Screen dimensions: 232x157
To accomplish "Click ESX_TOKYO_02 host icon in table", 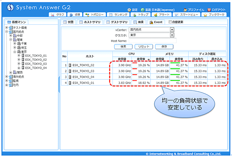I will [69, 65].
